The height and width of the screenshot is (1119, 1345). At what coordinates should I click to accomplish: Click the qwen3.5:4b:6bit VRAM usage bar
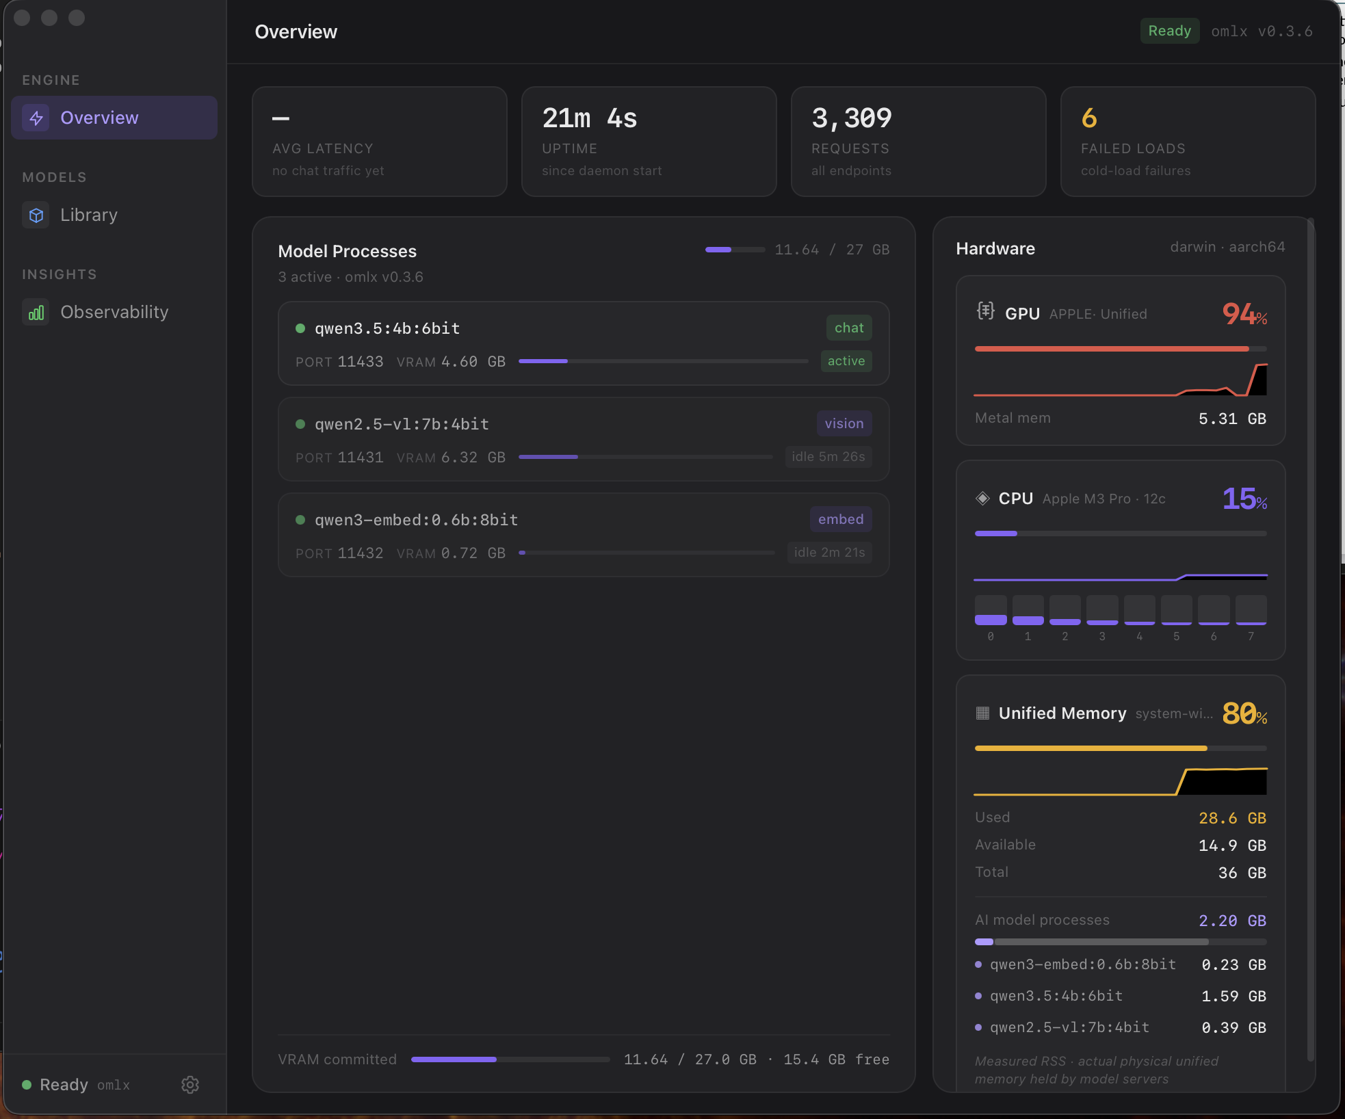coord(664,361)
